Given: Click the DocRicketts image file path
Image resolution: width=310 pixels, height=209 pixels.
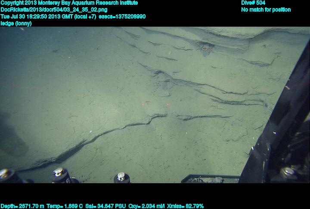Looking at the screenshot, I should 54,9.
